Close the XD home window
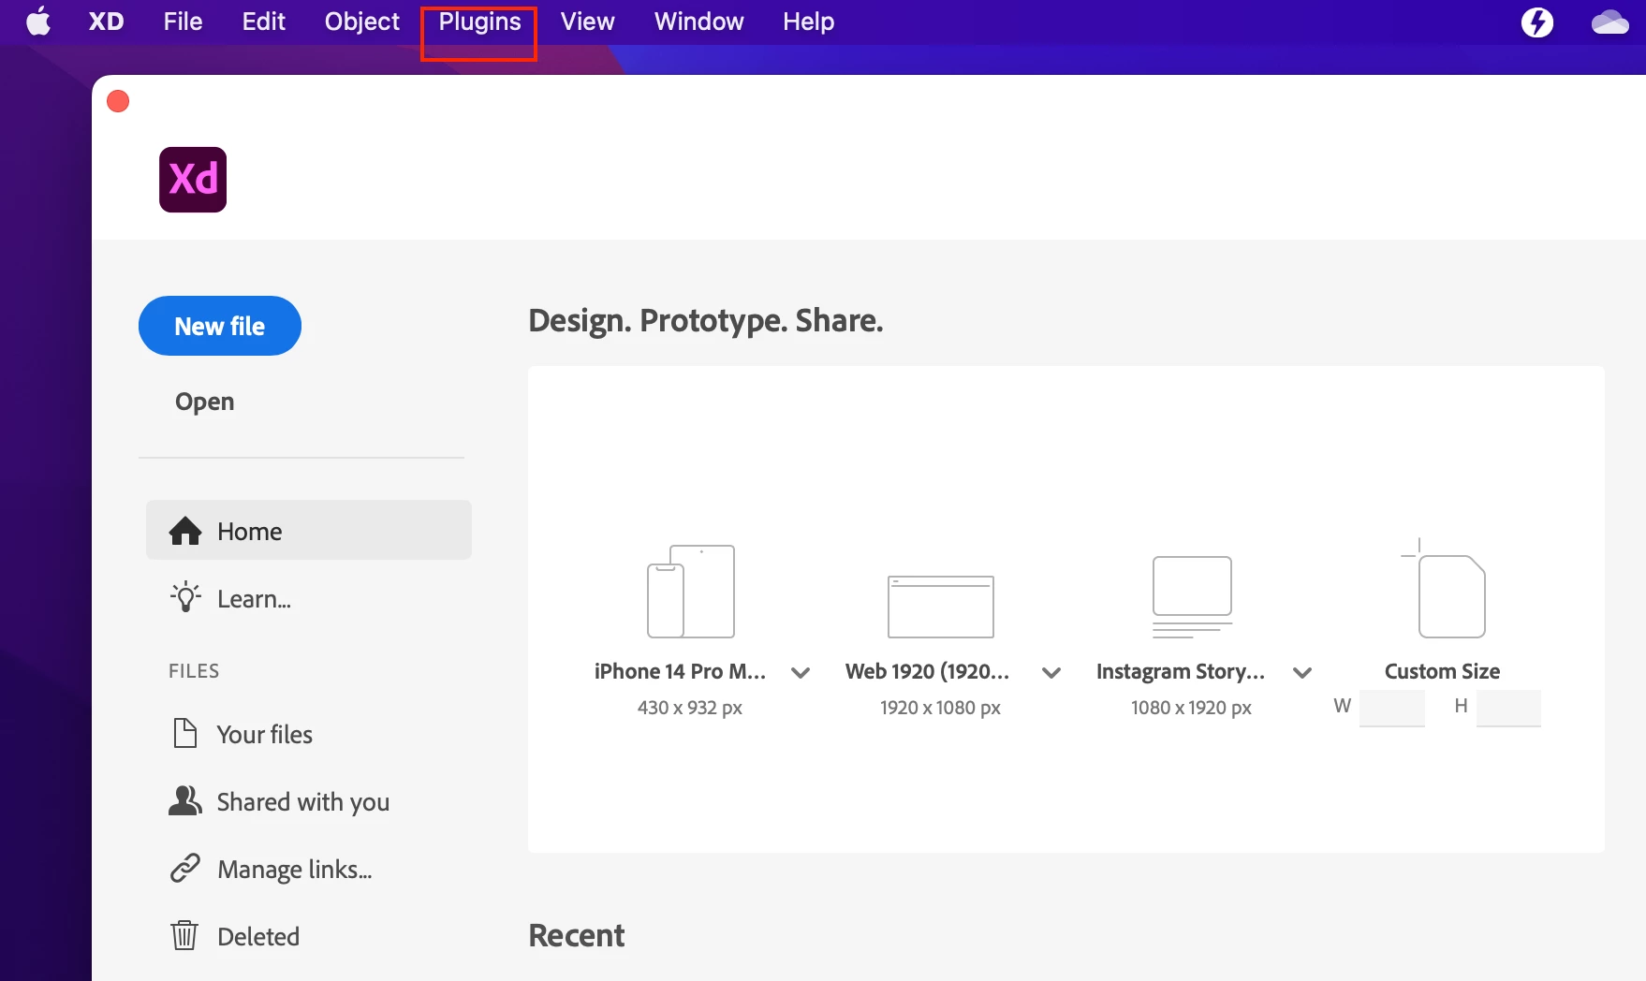 tap(118, 101)
